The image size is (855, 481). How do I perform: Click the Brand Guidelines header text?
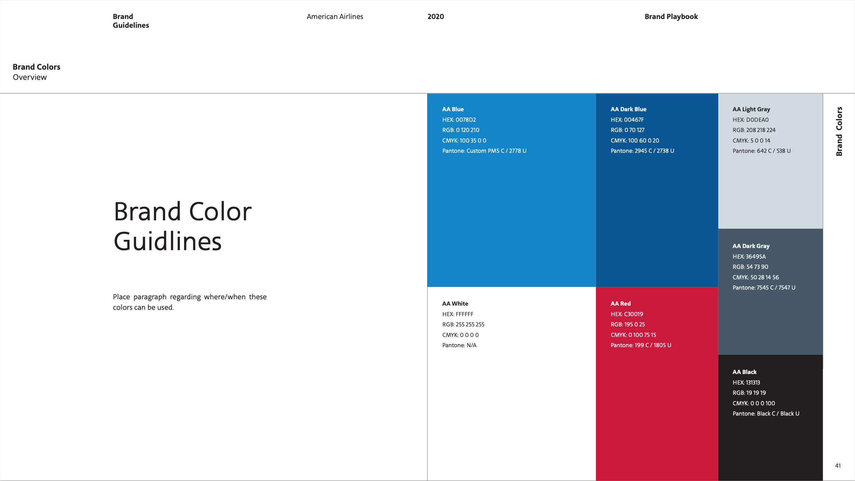[131, 21]
